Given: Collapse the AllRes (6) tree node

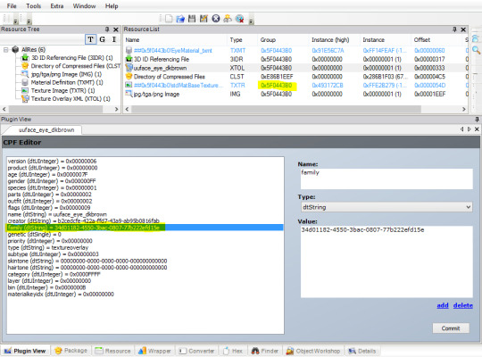Looking at the screenshot, I should click(6, 49).
